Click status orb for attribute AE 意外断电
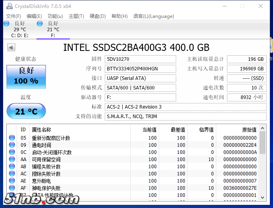This screenshot has width=273, height=208. pos(12,181)
